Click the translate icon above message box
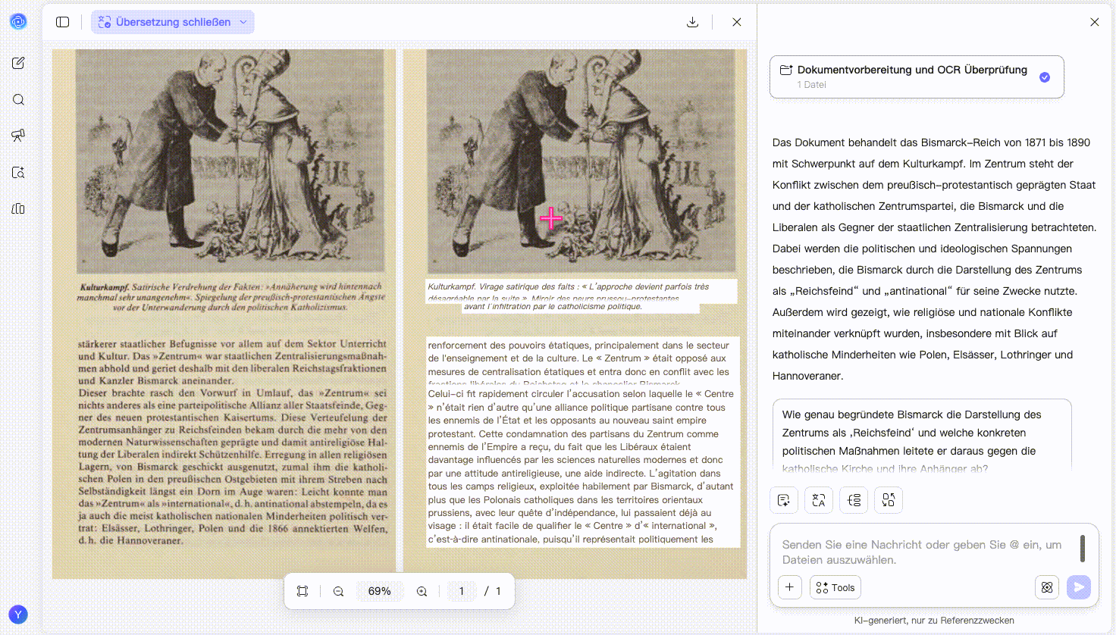Image resolution: width=1116 pixels, height=635 pixels. point(819,500)
